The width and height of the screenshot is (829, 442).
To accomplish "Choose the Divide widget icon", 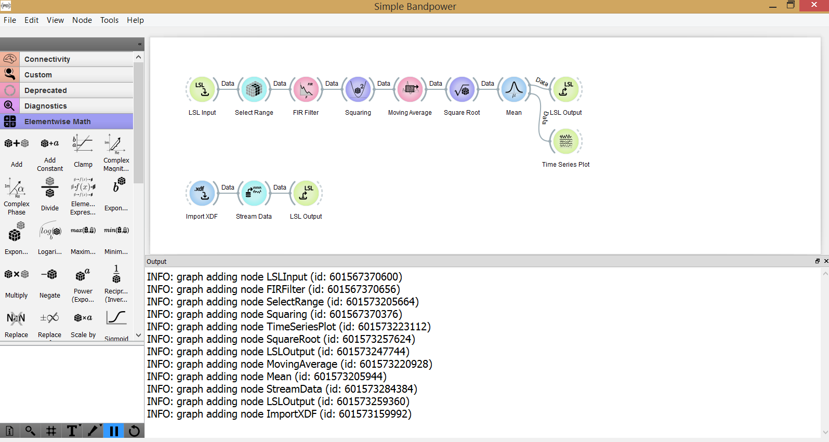I will pyautogui.click(x=50, y=187).
